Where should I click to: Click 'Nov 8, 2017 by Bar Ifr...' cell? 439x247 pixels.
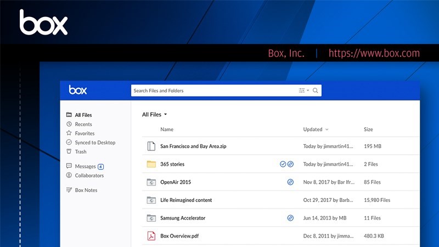329,182
